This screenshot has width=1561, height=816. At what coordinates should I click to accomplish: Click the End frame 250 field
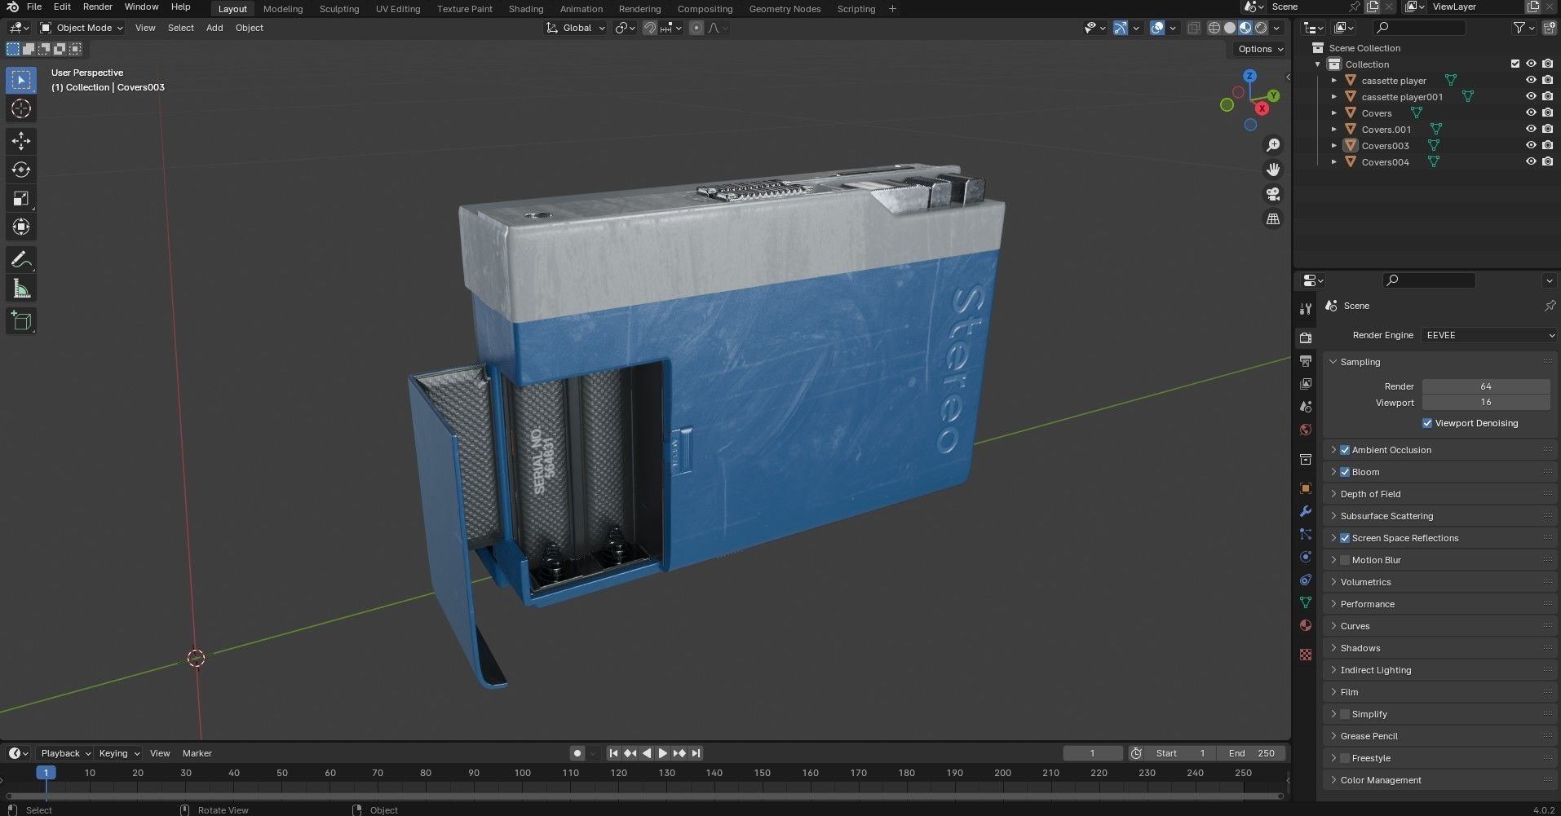[1251, 753]
